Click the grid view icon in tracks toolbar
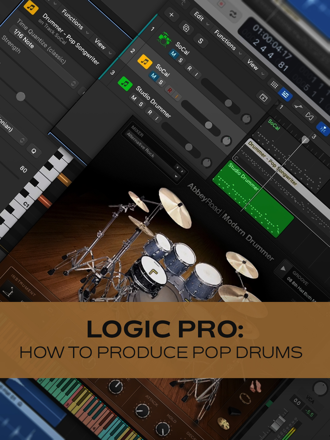The width and height of the screenshot is (330, 440). coord(274,85)
